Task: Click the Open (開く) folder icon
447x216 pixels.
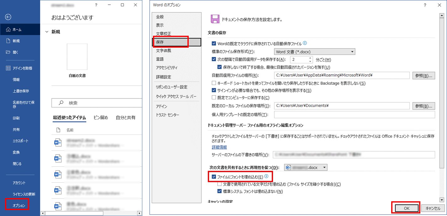Action: [8, 52]
